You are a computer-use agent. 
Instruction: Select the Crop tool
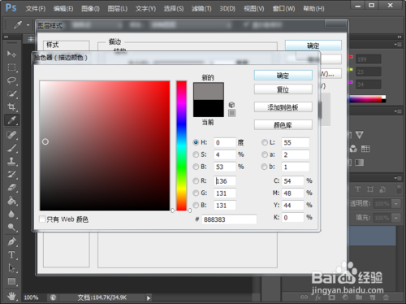point(11,106)
